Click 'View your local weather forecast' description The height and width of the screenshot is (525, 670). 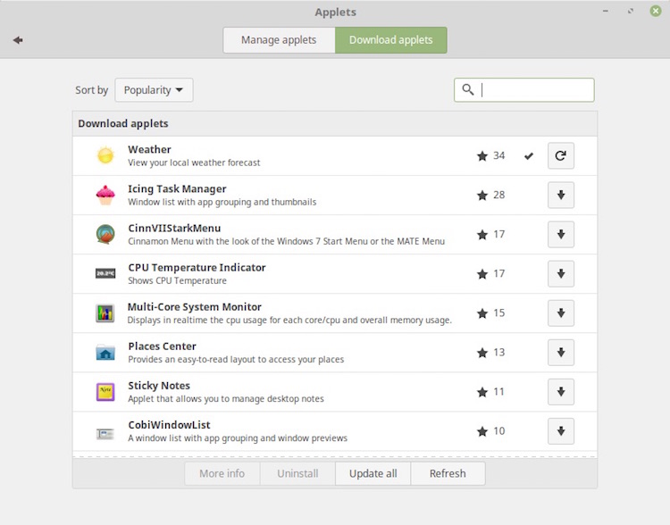pos(194,162)
